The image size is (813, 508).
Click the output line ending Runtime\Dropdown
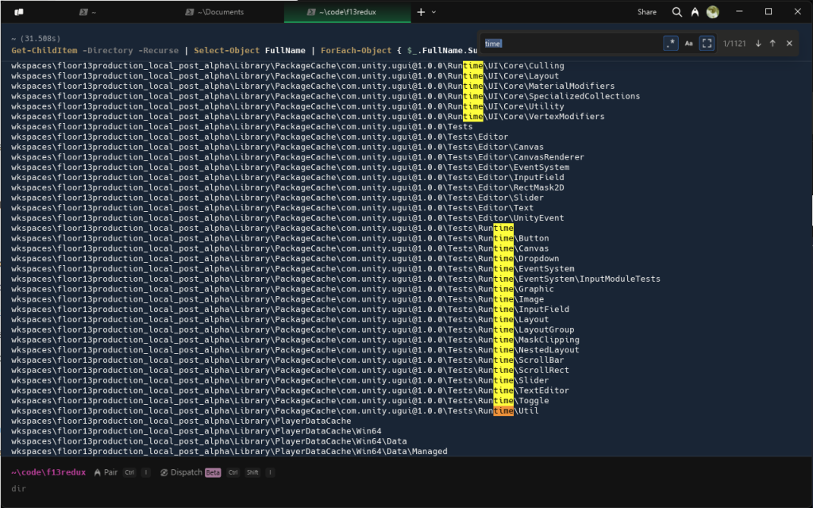[285, 259]
